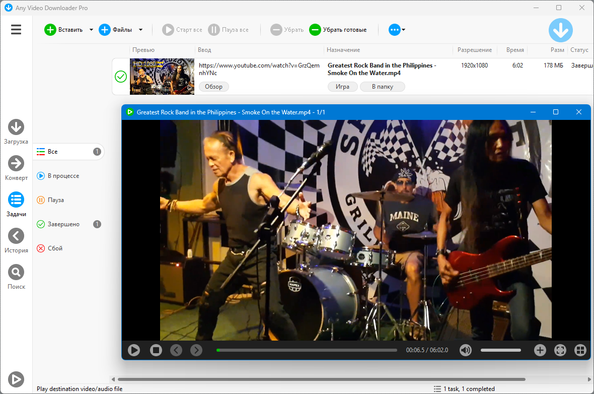Click the video preview thumbnail in the task row
Image resolution: width=594 pixels, height=394 pixels.
pos(162,76)
